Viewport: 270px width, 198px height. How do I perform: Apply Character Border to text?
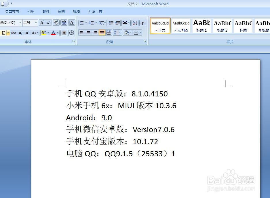pos(72,23)
